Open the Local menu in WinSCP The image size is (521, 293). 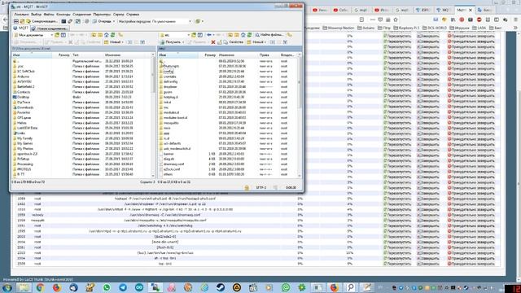click(x=21, y=15)
